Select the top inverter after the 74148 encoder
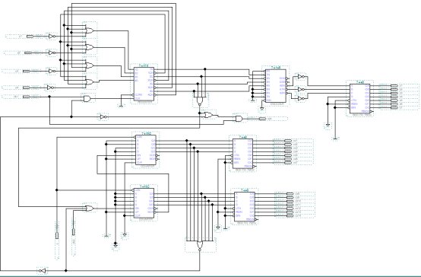Screen dimensions: 421x277 tap(302, 77)
